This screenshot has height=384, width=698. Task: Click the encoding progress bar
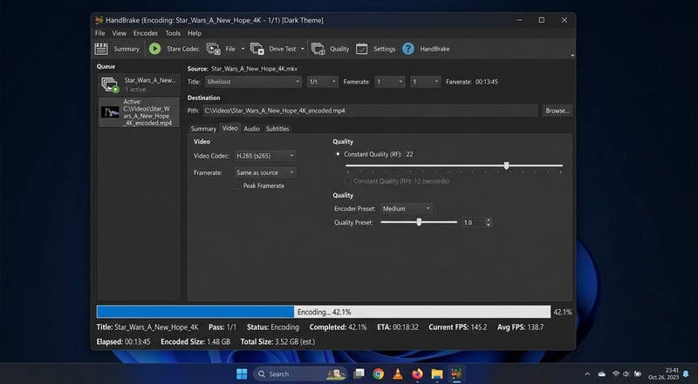pos(324,312)
